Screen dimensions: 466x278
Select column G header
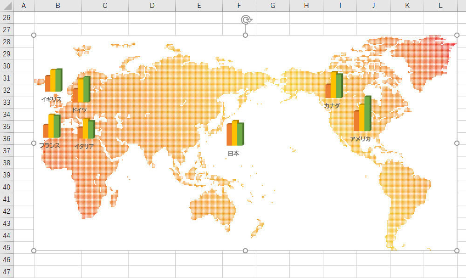click(273, 6)
